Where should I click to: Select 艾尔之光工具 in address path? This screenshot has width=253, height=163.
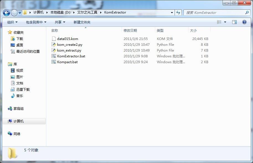(87, 12)
